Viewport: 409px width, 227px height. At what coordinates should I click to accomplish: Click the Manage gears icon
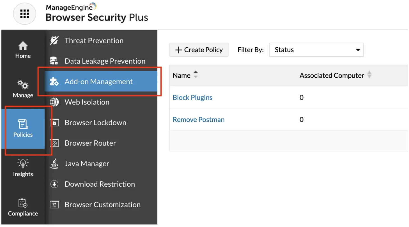pyautogui.click(x=23, y=85)
